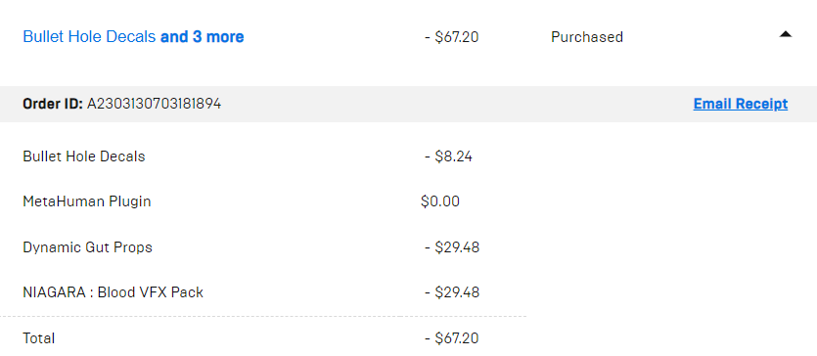Click the dashed divider above the Total row

click(x=263, y=316)
